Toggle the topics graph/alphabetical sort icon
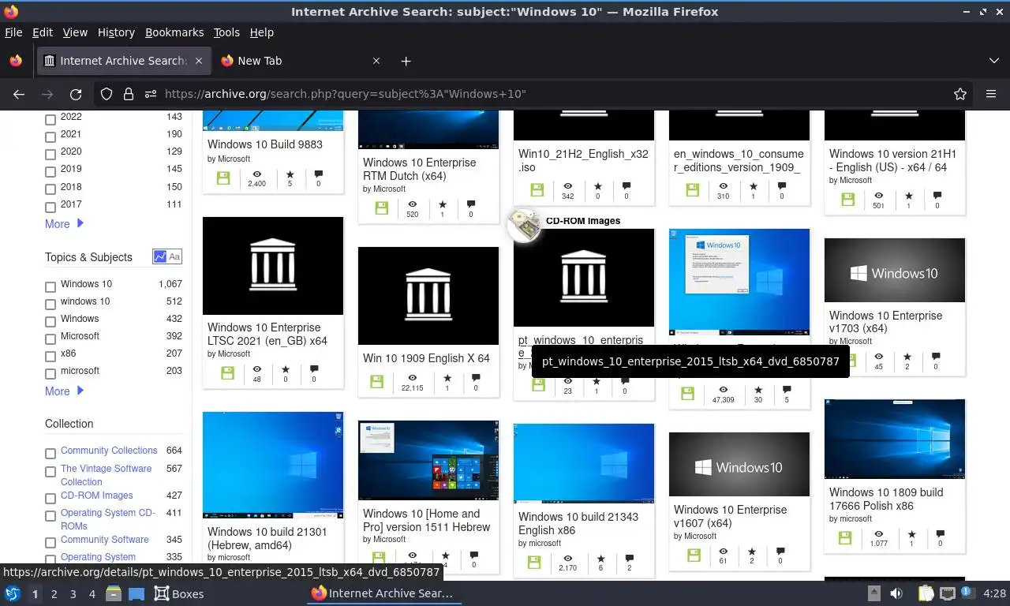 tap(167, 256)
